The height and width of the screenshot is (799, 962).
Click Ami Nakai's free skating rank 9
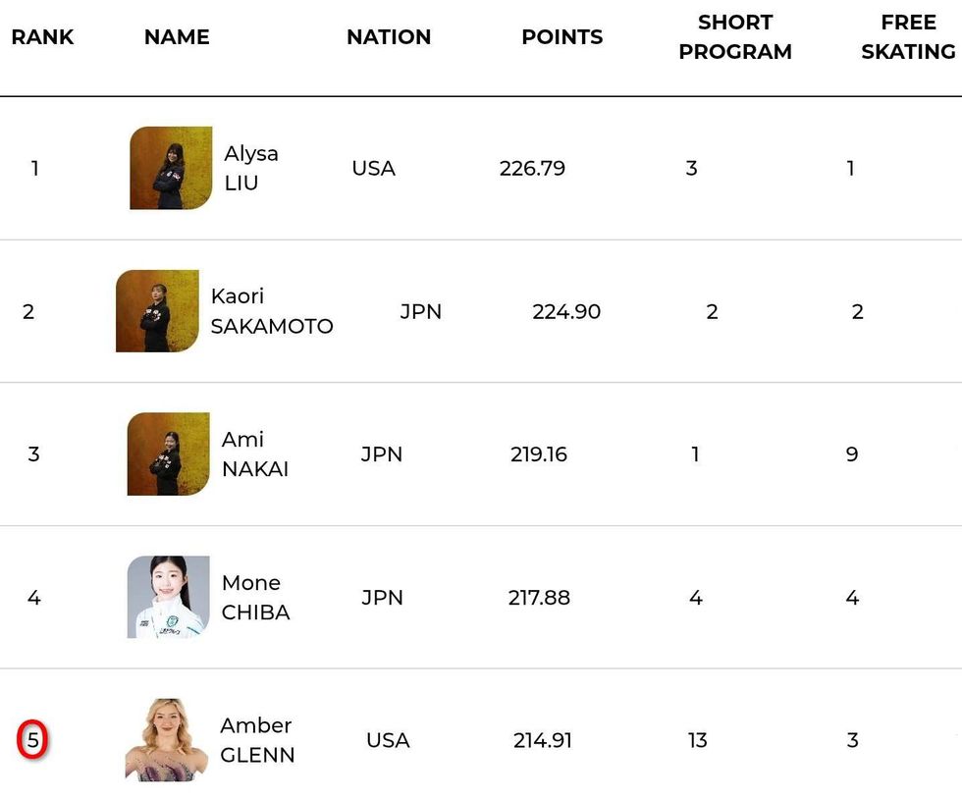pyautogui.click(x=852, y=453)
